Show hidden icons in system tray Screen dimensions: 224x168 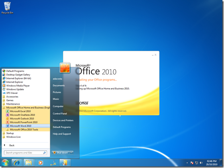(x=187, y=163)
